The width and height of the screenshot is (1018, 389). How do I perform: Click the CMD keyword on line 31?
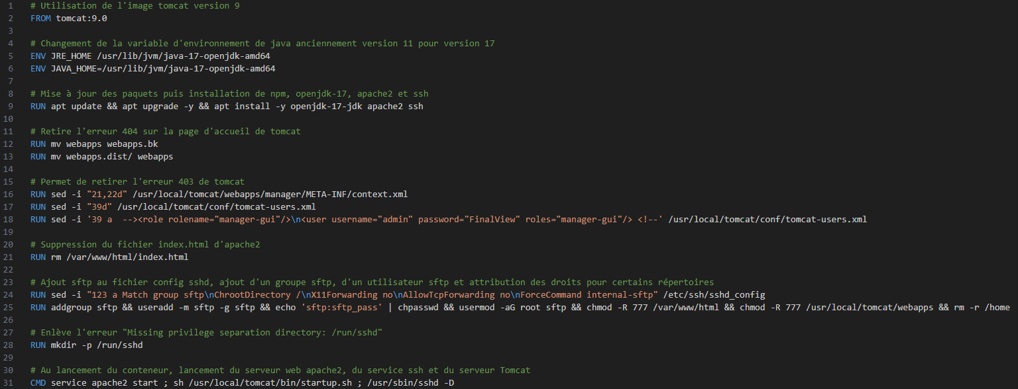(x=38, y=383)
